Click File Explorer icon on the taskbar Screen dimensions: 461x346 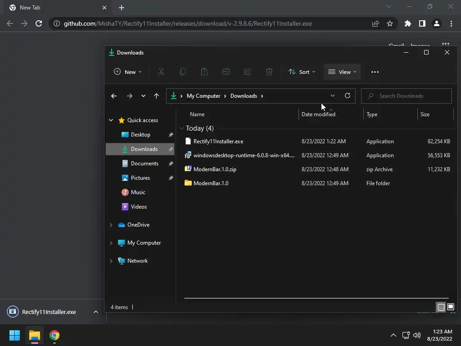34,335
